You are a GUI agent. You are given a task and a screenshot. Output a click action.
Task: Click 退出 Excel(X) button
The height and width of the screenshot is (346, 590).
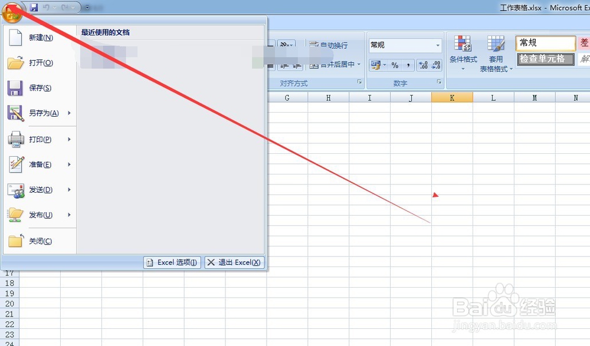coord(234,262)
